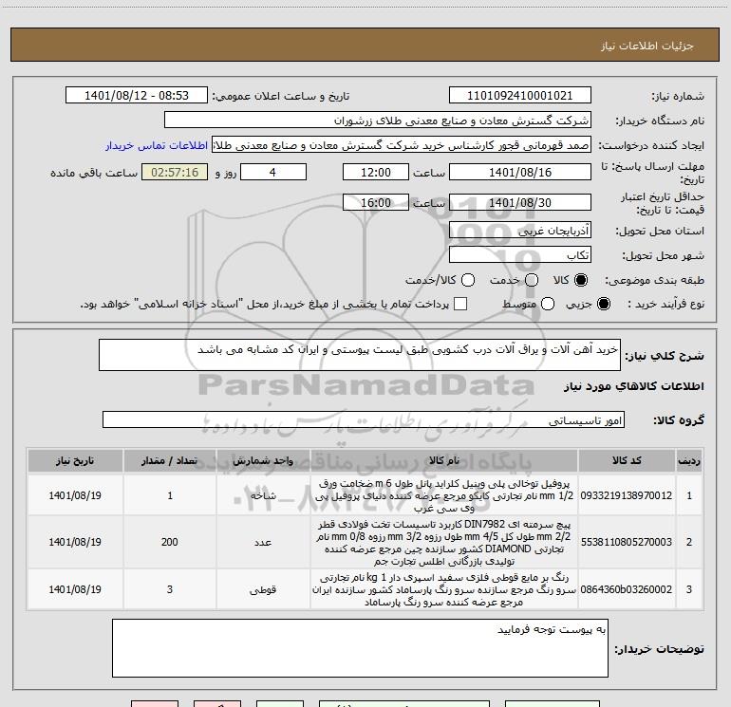The image size is (731, 707).
Task: Click the unit cell شاخه
Action: 263,495
